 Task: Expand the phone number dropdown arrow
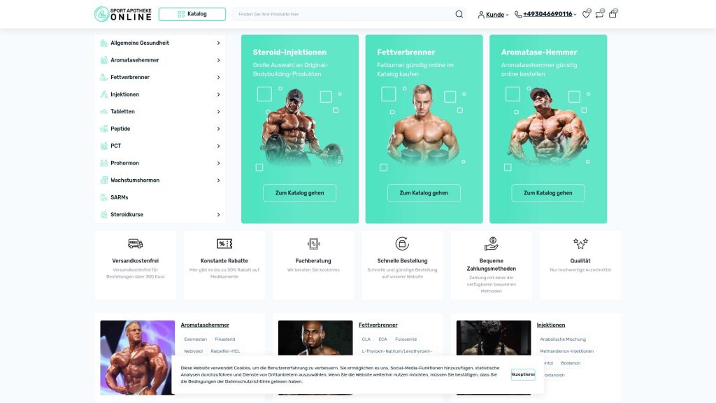tap(575, 15)
